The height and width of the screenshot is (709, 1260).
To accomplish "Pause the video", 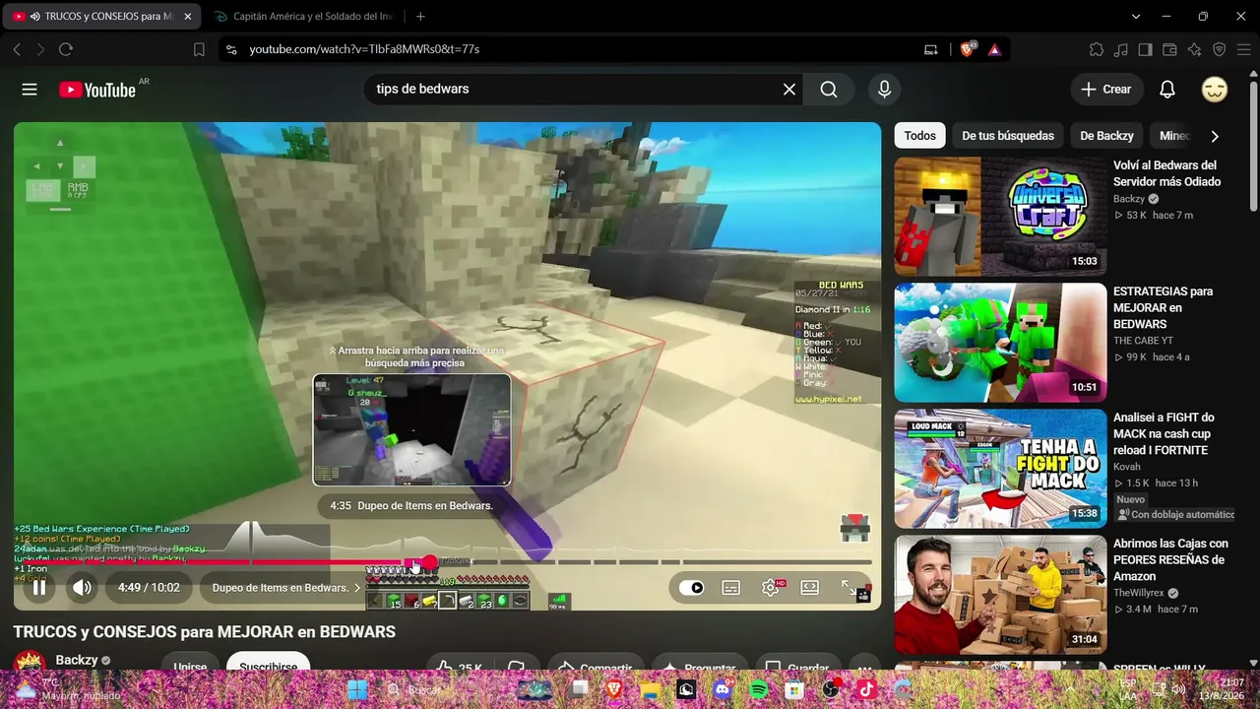I will click(x=39, y=588).
